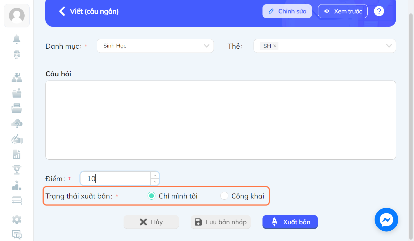The image size is (414, 241).
Task: Publish using the Xuất bản button
Action: 290,222
